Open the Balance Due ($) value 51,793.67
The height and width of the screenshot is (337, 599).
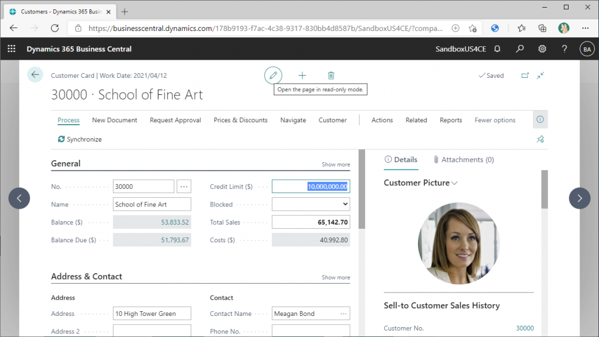click(174, 240)
